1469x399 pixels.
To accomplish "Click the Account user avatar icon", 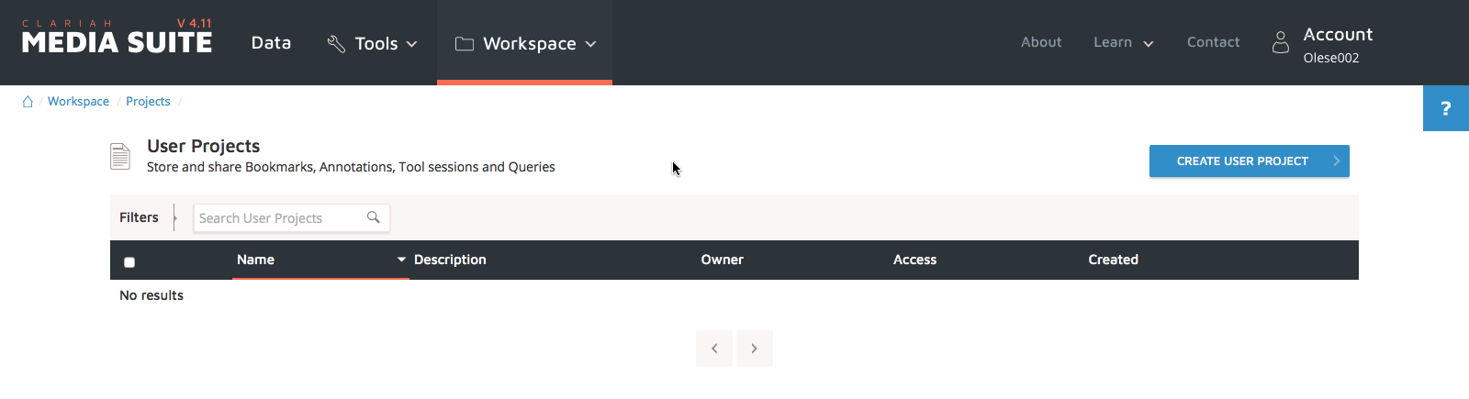I will click(x=1280, y=42).
